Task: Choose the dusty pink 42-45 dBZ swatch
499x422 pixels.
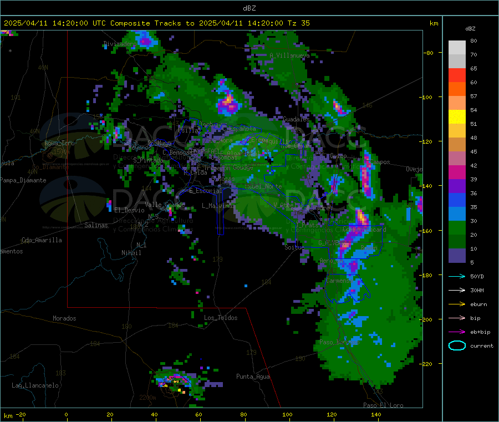Action: (457, 158)
